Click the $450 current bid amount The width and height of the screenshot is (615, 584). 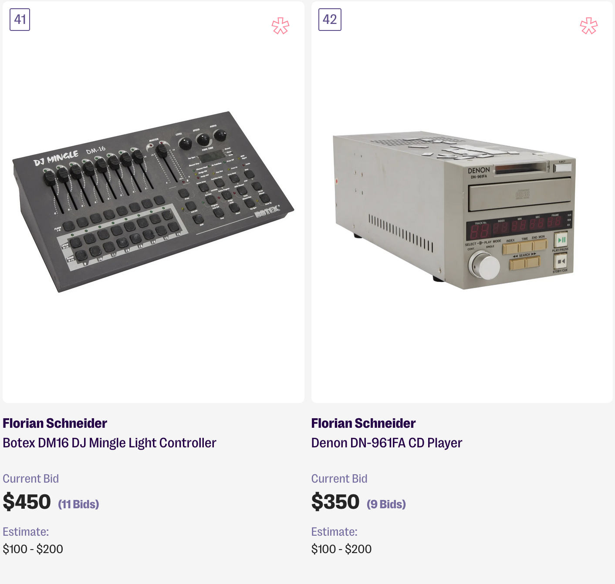click(x=27, y=502)
